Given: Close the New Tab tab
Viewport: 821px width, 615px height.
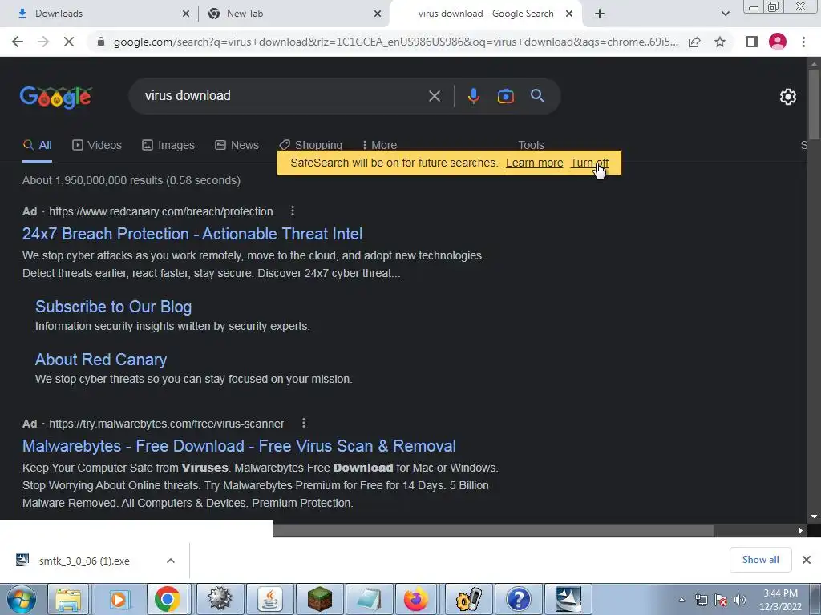Looking at the screenshot, I should tap(378, 14).
